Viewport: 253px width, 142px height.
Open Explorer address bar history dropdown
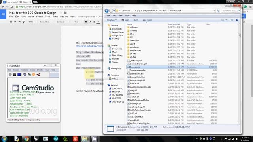(214, 11)
